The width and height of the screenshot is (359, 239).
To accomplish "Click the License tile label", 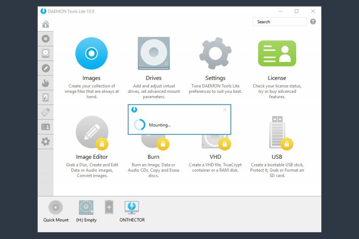I will tap(277, 78).
